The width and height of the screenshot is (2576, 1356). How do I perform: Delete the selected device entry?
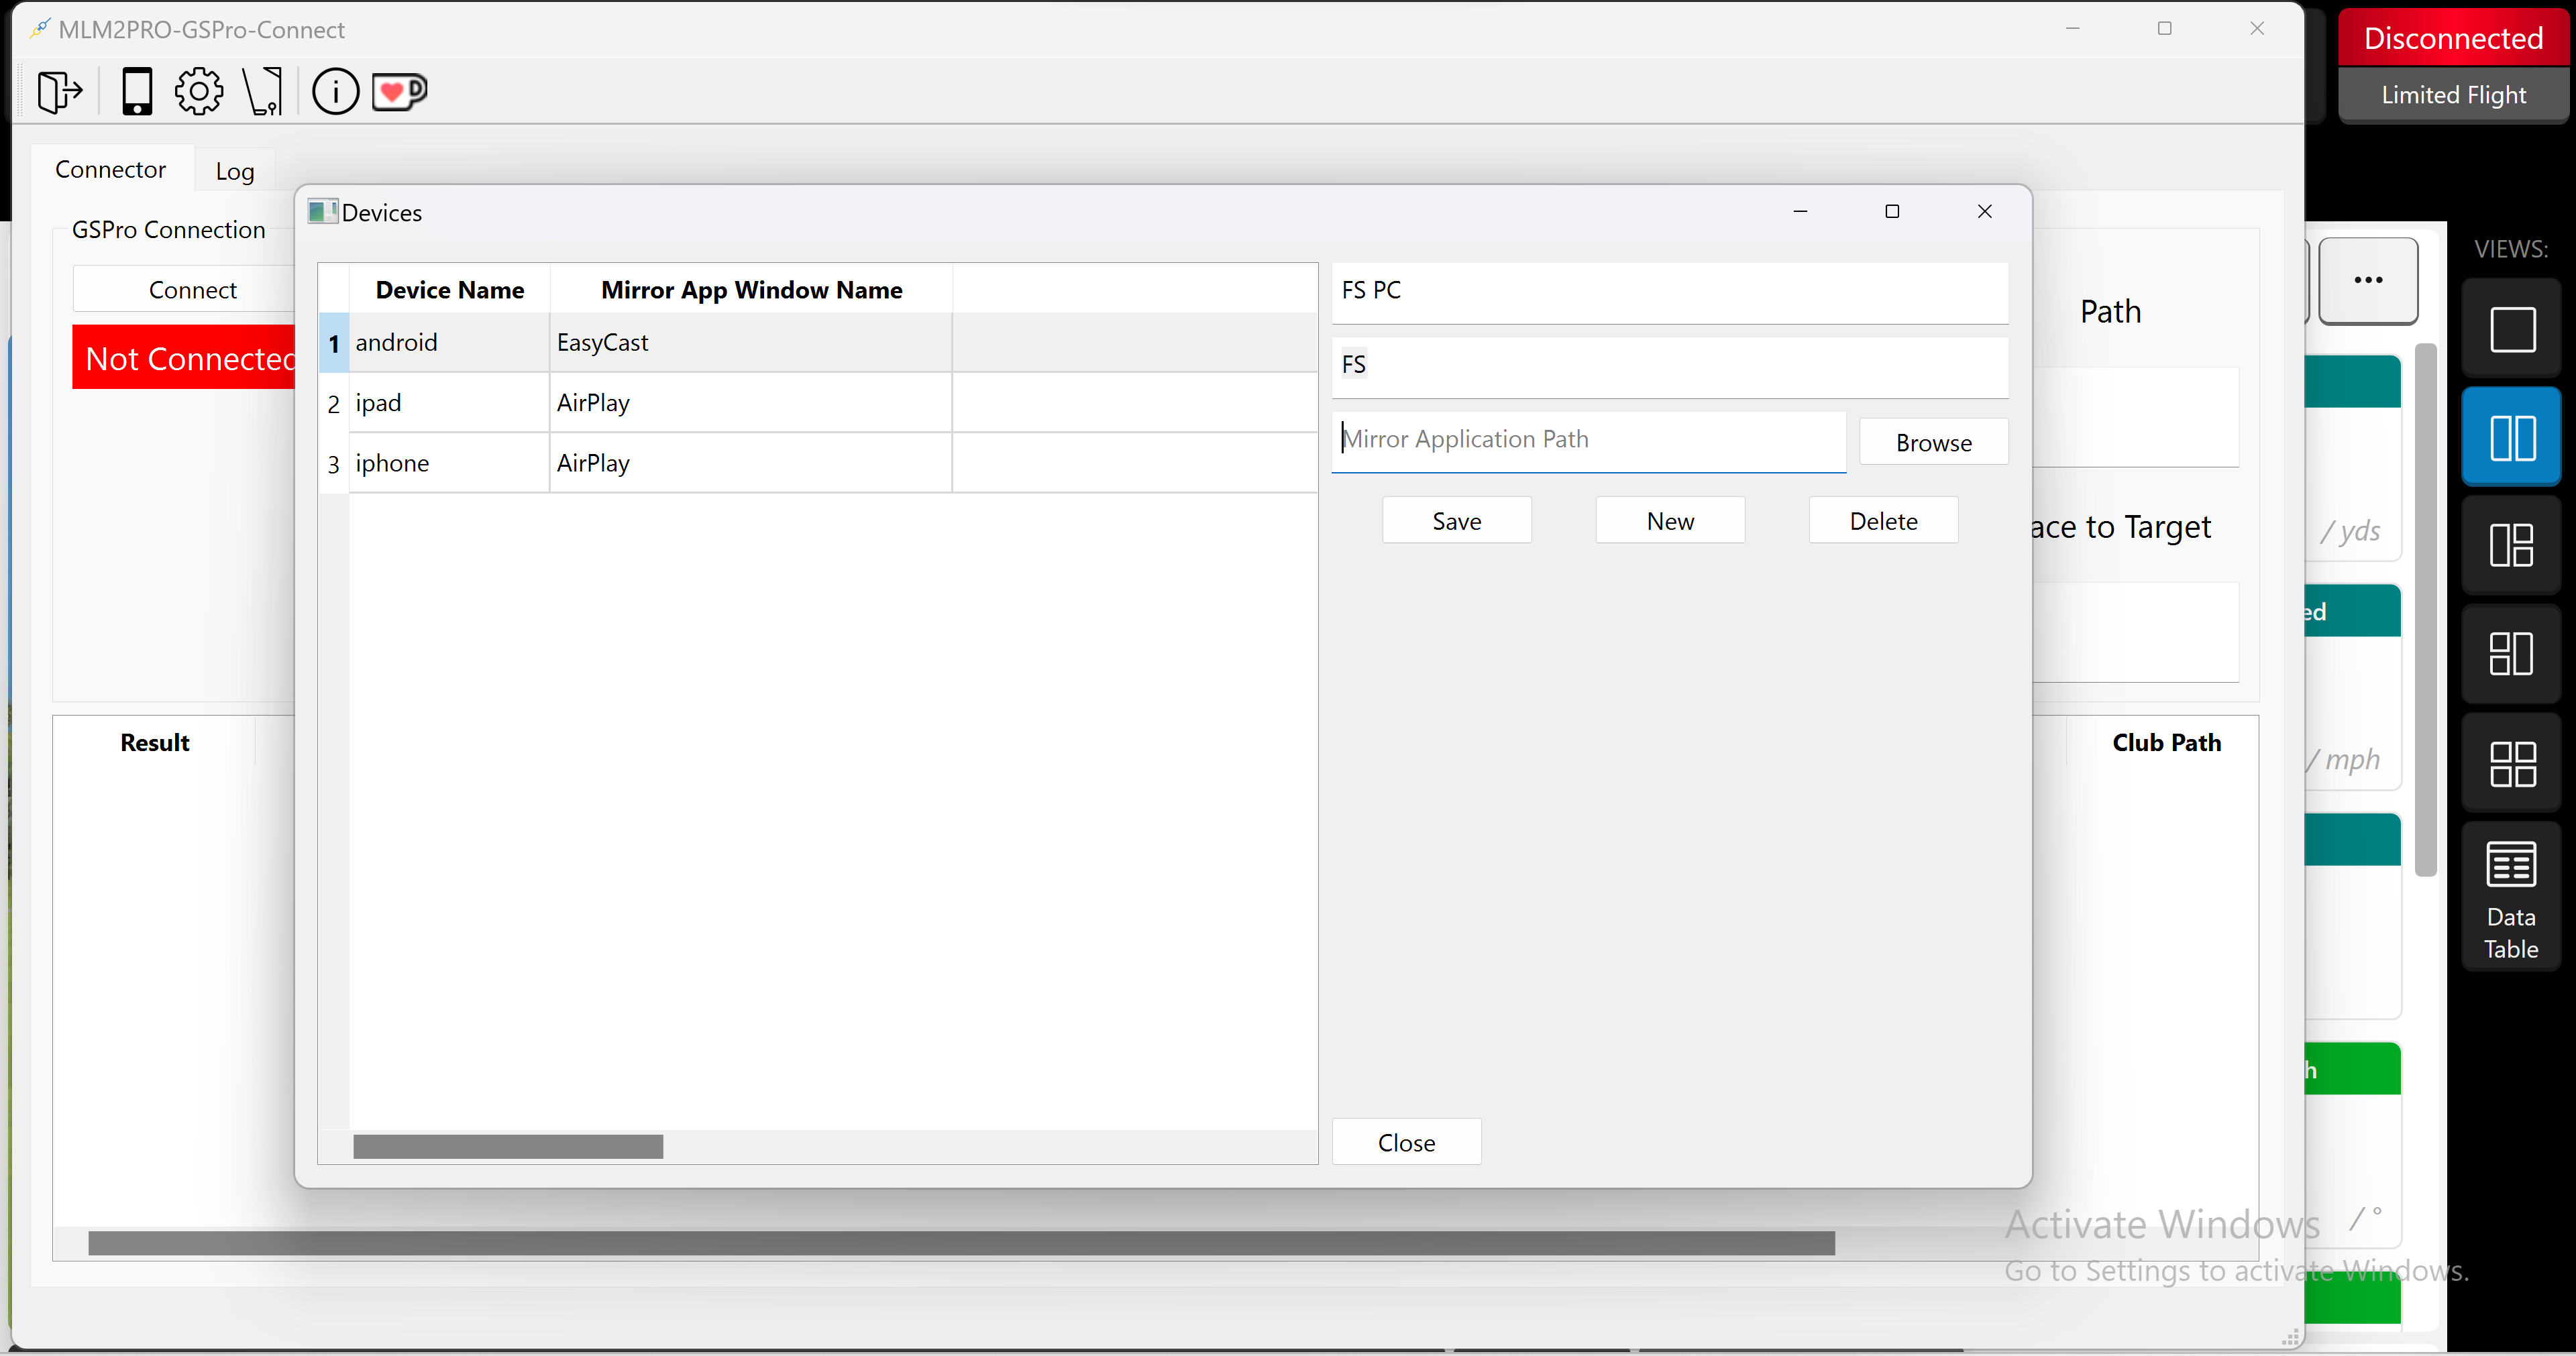pyautogui.click(x=1882, y=521)
